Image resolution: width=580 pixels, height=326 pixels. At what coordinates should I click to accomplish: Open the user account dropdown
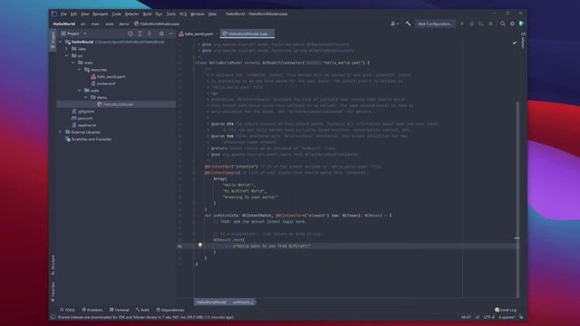coord(394,24)
